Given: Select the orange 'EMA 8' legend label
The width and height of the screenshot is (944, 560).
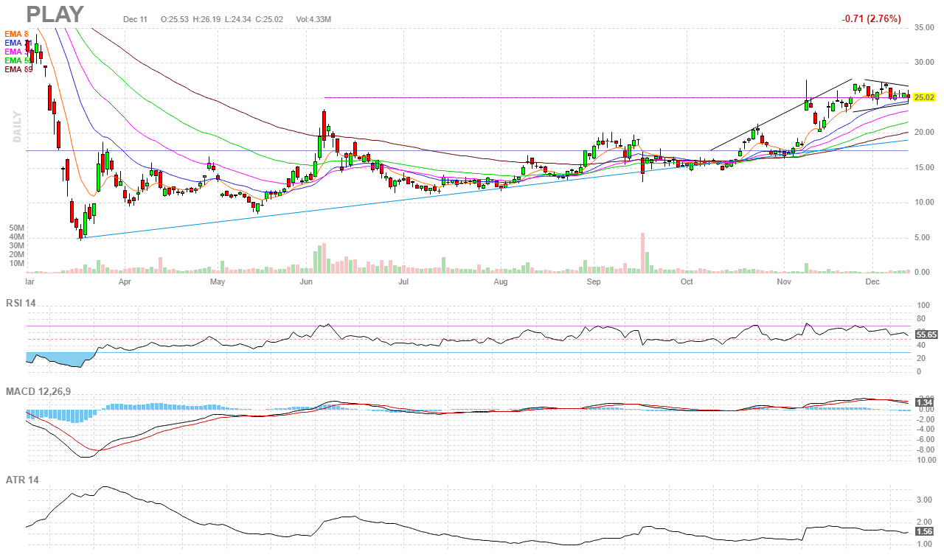Looking at the screenshot, I should [x=16, y=34].
